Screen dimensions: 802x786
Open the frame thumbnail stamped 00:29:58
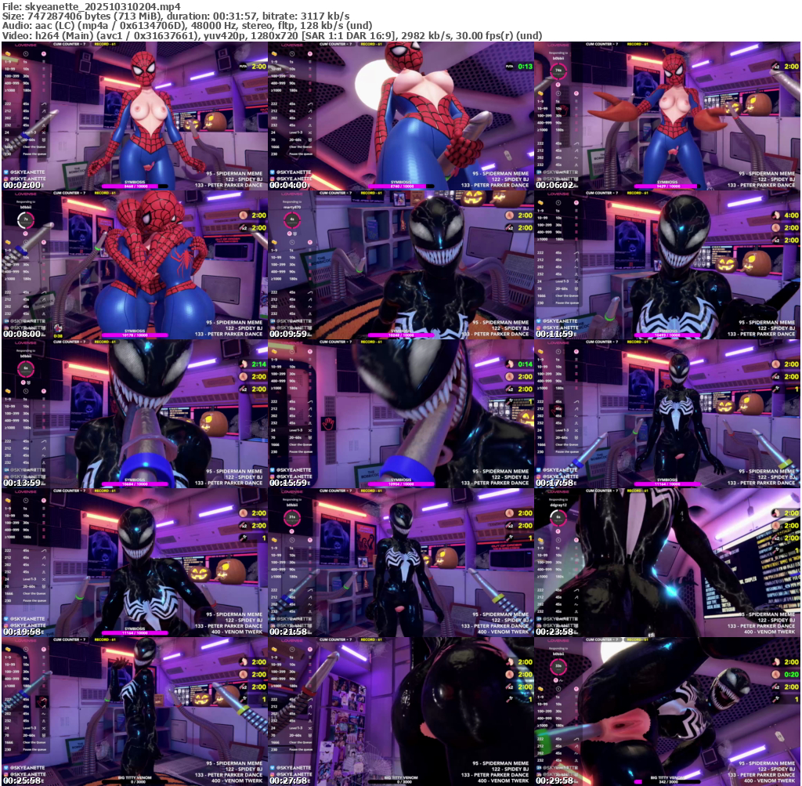point(667,712)
